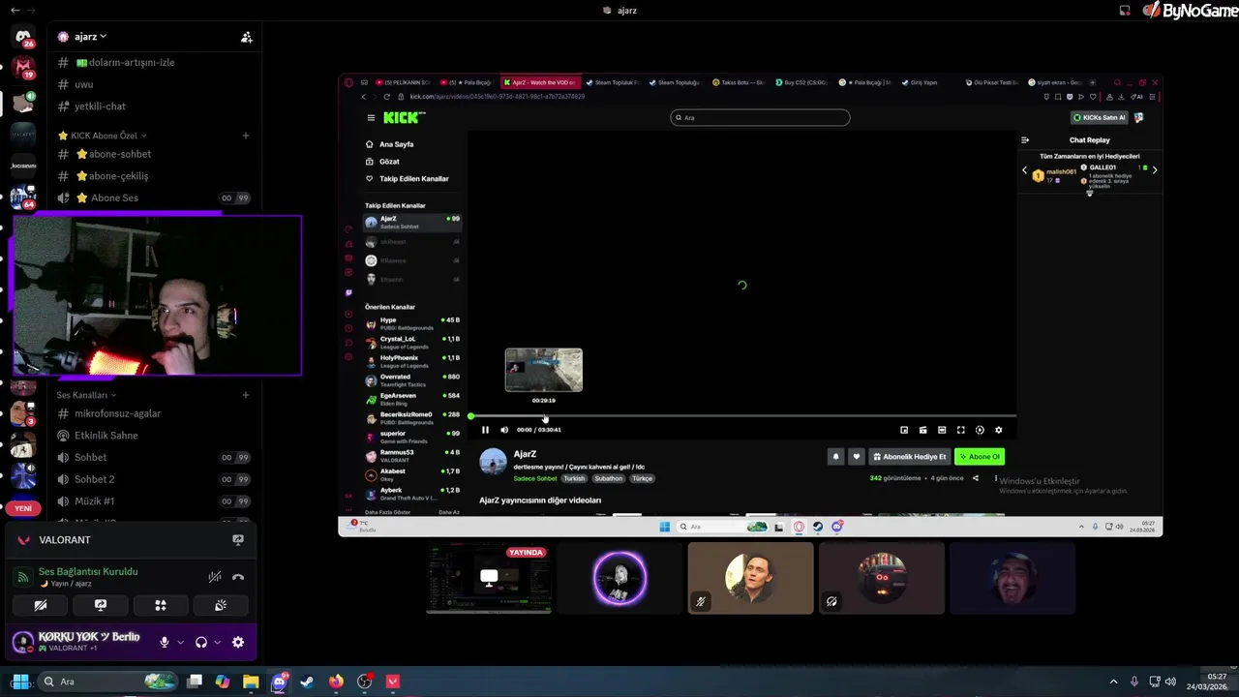Pause the Kick video in stream
Viewport: 1239px width, 697px height.
pos(485,430)
